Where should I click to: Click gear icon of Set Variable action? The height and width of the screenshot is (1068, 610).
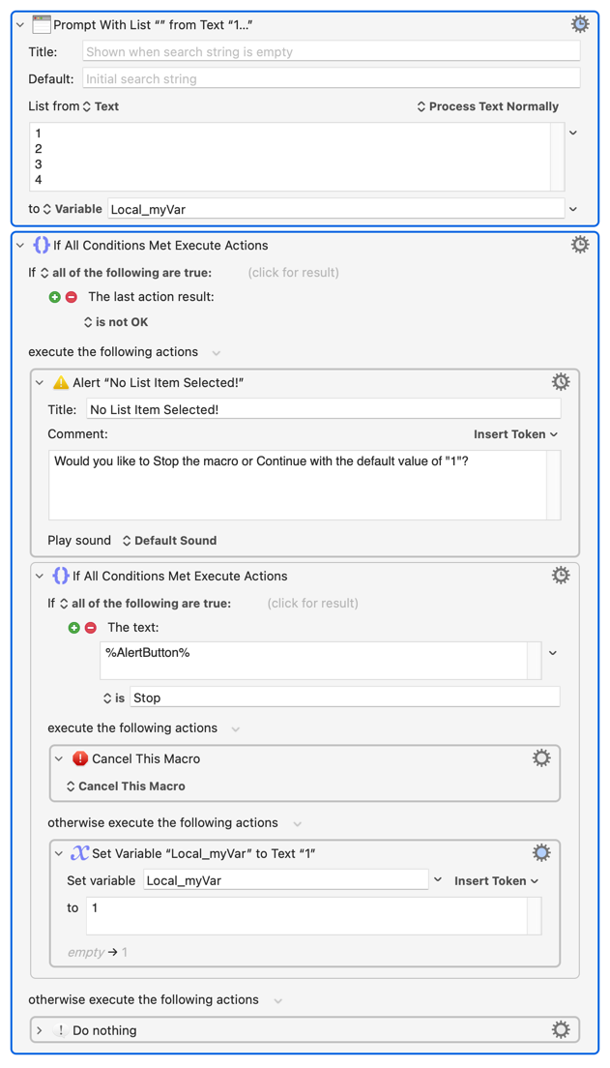540,853
